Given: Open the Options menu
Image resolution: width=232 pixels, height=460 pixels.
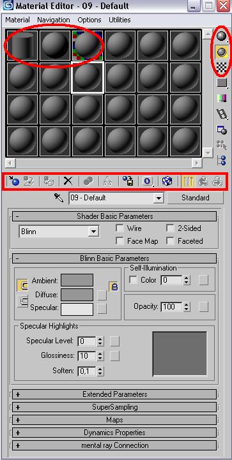Looking at the screenshot, I should coord(89,20).
